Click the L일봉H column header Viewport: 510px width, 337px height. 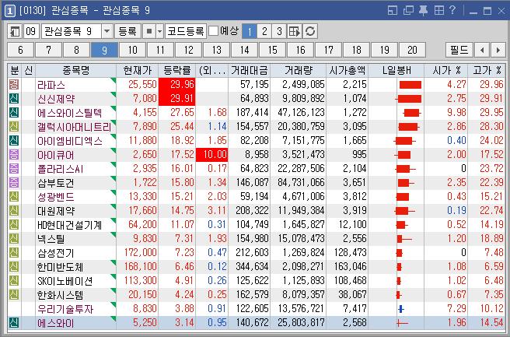(x=396, y=70)
